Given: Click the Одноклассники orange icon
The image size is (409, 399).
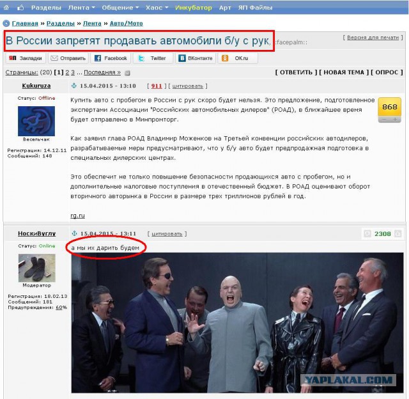Looking at the screenshot, I should [224, 58].
